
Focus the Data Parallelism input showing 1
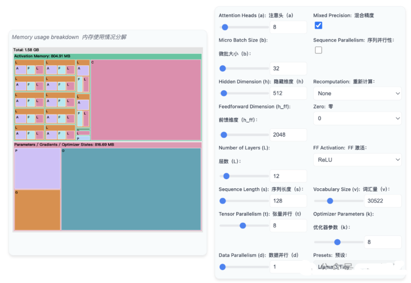coord(288,267)
